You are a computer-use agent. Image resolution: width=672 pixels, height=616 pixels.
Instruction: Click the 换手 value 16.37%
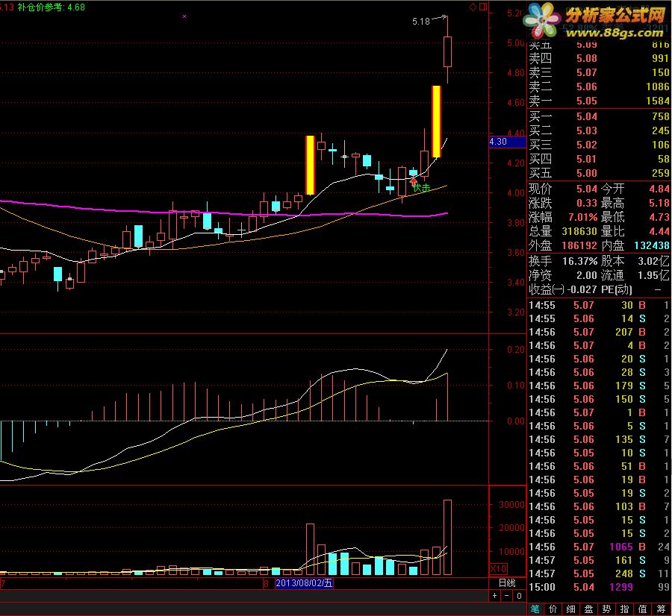tap(580, 261)
